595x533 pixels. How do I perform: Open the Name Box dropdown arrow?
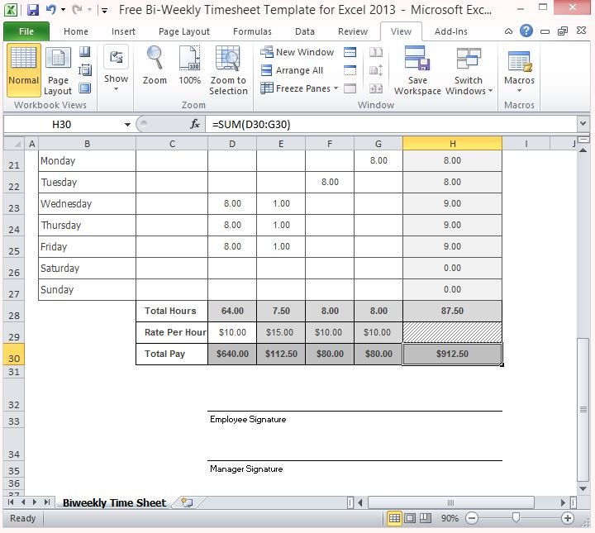[127, 125]
